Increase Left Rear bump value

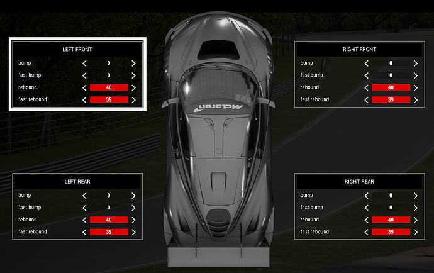pos(134,196)
